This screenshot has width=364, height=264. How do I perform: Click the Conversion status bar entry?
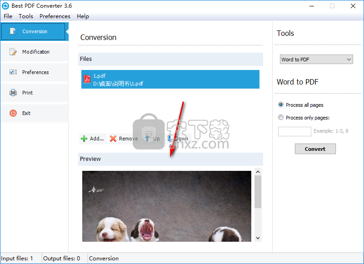pos(104,259)
